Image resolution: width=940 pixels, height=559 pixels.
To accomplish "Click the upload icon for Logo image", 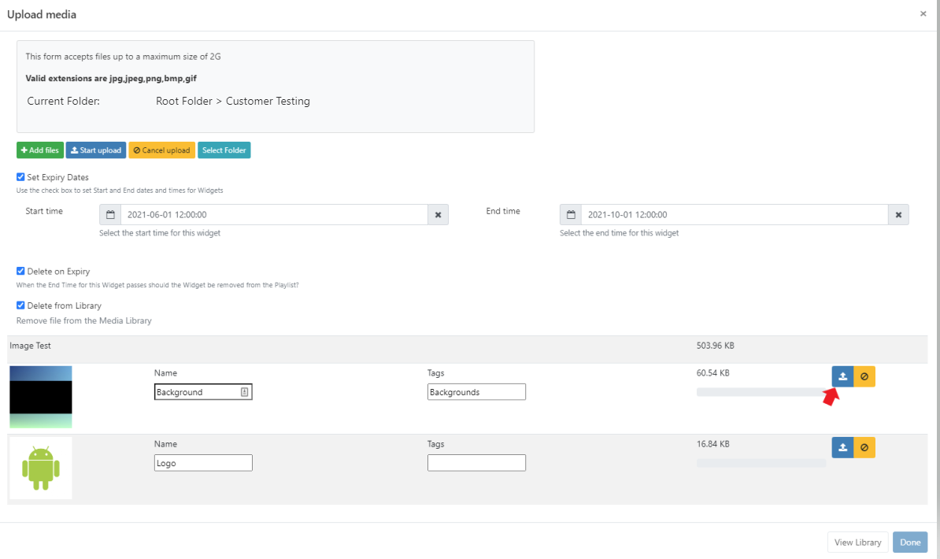I will 842,448.
